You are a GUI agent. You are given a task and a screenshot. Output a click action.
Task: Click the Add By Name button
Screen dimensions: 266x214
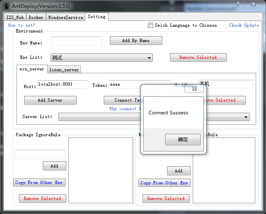[x=136, y=40]
